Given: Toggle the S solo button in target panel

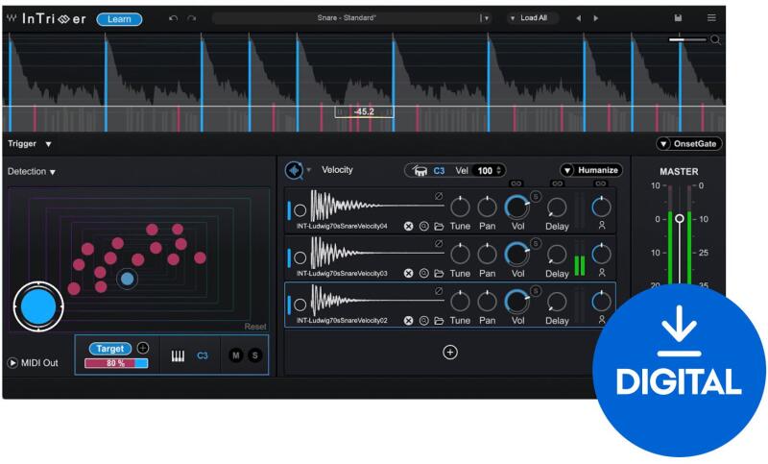Looking at the screenshot, I should pyautogui.click(x=254, y=355).
